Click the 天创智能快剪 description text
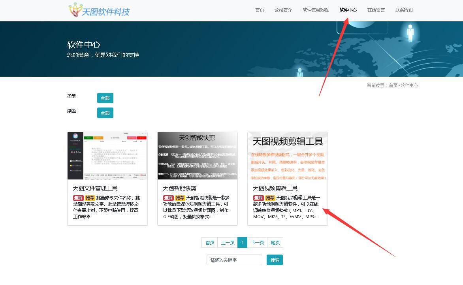This screenshot has height=285, width=463. 196,207
